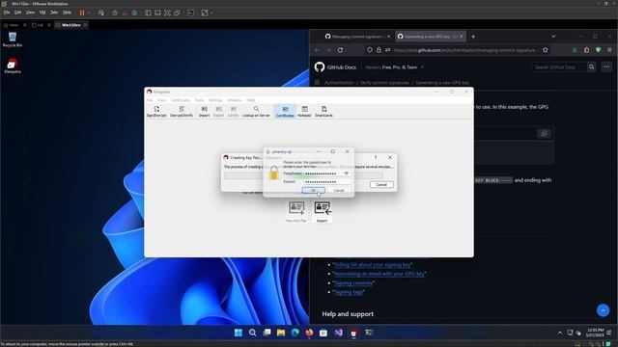Focus the Repeat passphrase field
This screenshot has height=347, width=618.
tap(326, 182)
